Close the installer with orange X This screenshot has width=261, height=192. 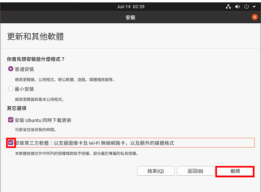254,17
